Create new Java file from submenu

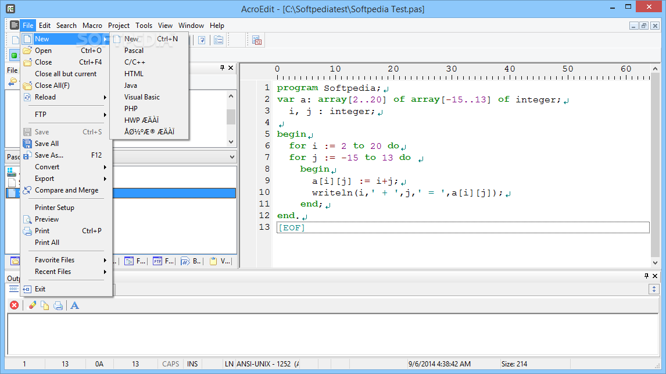[x=149, y=86]
